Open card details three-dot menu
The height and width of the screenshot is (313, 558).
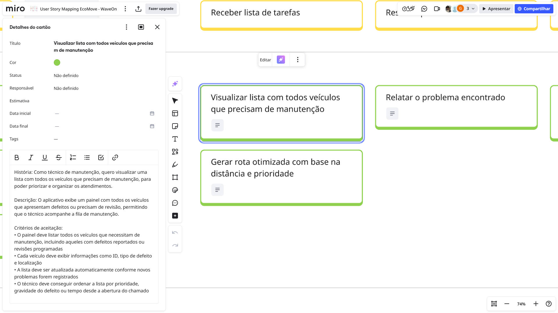click(126, 27)
